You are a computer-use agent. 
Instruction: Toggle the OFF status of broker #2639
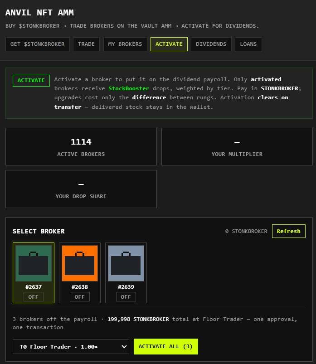pos(126,297)
